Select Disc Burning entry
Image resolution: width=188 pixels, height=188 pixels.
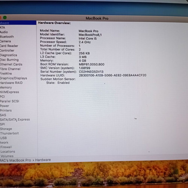coord(9,60)
